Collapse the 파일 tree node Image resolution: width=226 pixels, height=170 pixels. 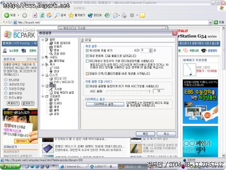coord(43,86)
